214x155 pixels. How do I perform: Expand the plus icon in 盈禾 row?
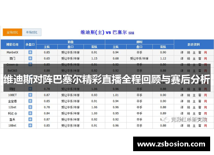tap(30, 119)
